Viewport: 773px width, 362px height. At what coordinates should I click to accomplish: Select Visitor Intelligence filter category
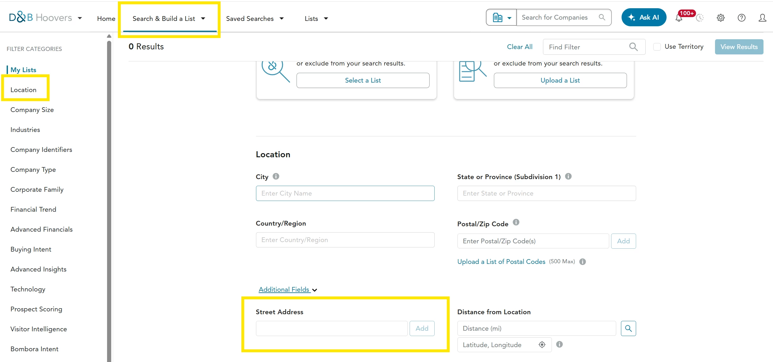[39, 329]
